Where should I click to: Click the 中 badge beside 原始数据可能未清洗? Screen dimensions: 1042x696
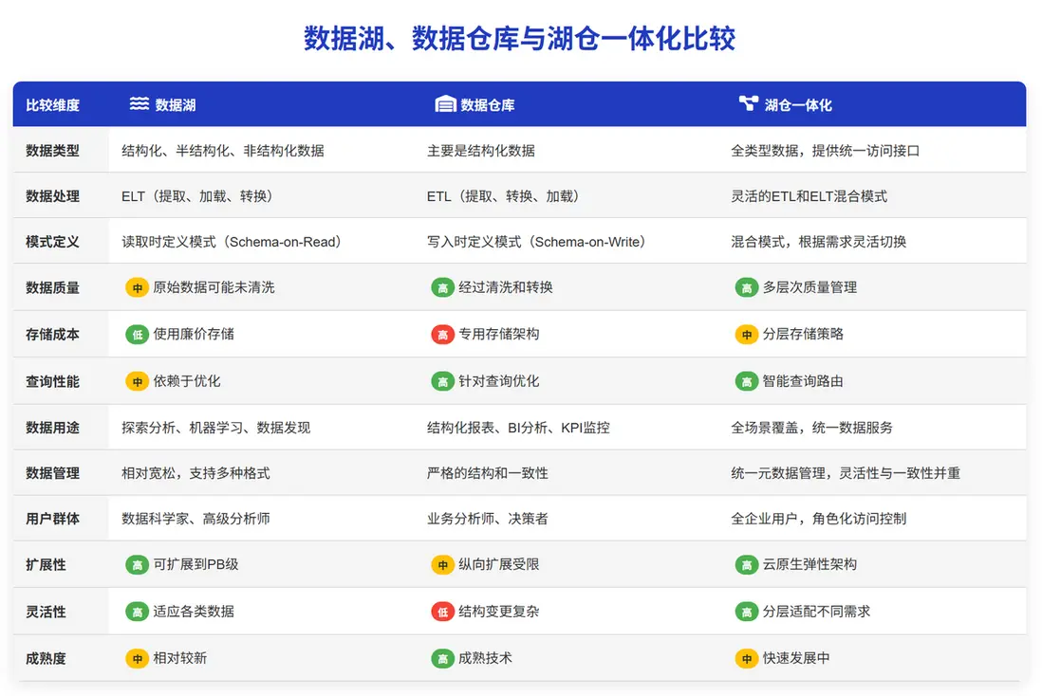137,286
